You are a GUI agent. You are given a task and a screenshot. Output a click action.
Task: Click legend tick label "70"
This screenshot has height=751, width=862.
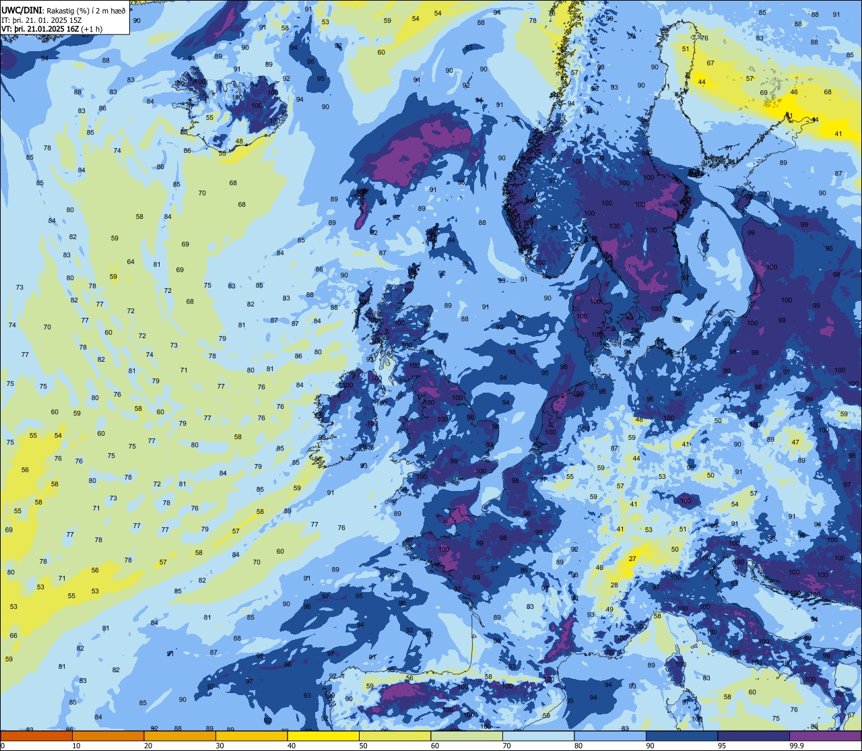coord(506,746)
